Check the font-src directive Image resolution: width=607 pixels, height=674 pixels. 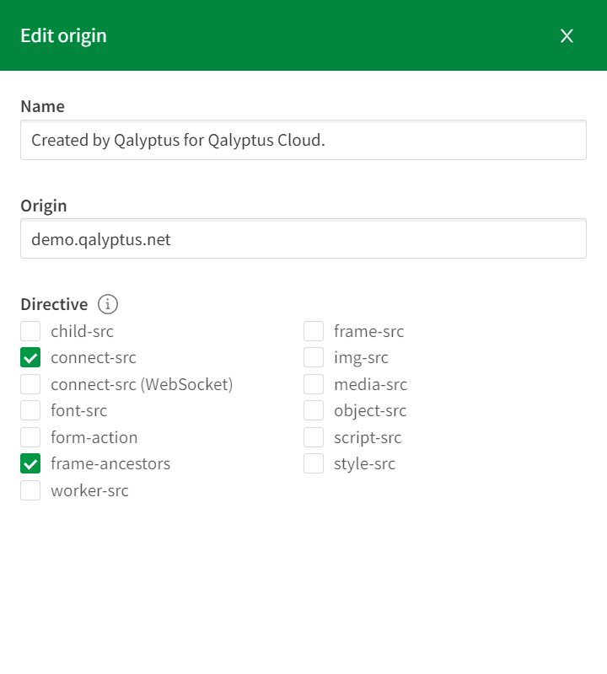tap(30, 410)
